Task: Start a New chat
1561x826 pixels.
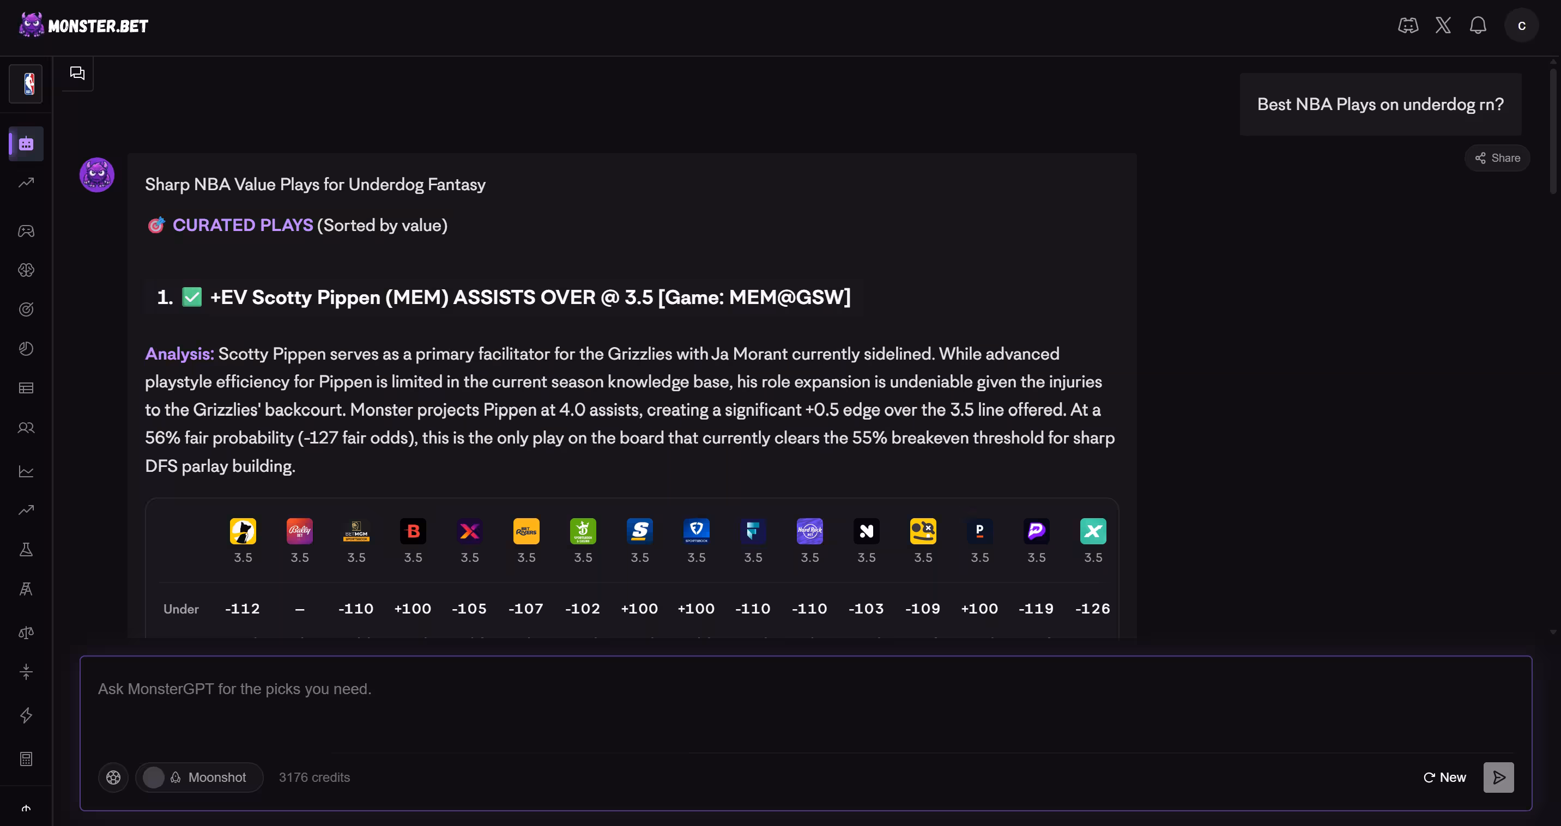Action: coord(1445,777)
